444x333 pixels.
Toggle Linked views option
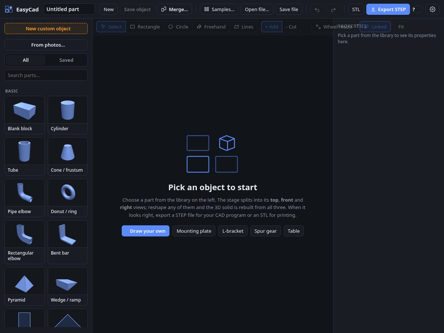point(375,27)
